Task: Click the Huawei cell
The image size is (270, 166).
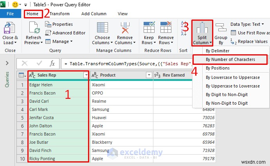Action: [122, 118]
